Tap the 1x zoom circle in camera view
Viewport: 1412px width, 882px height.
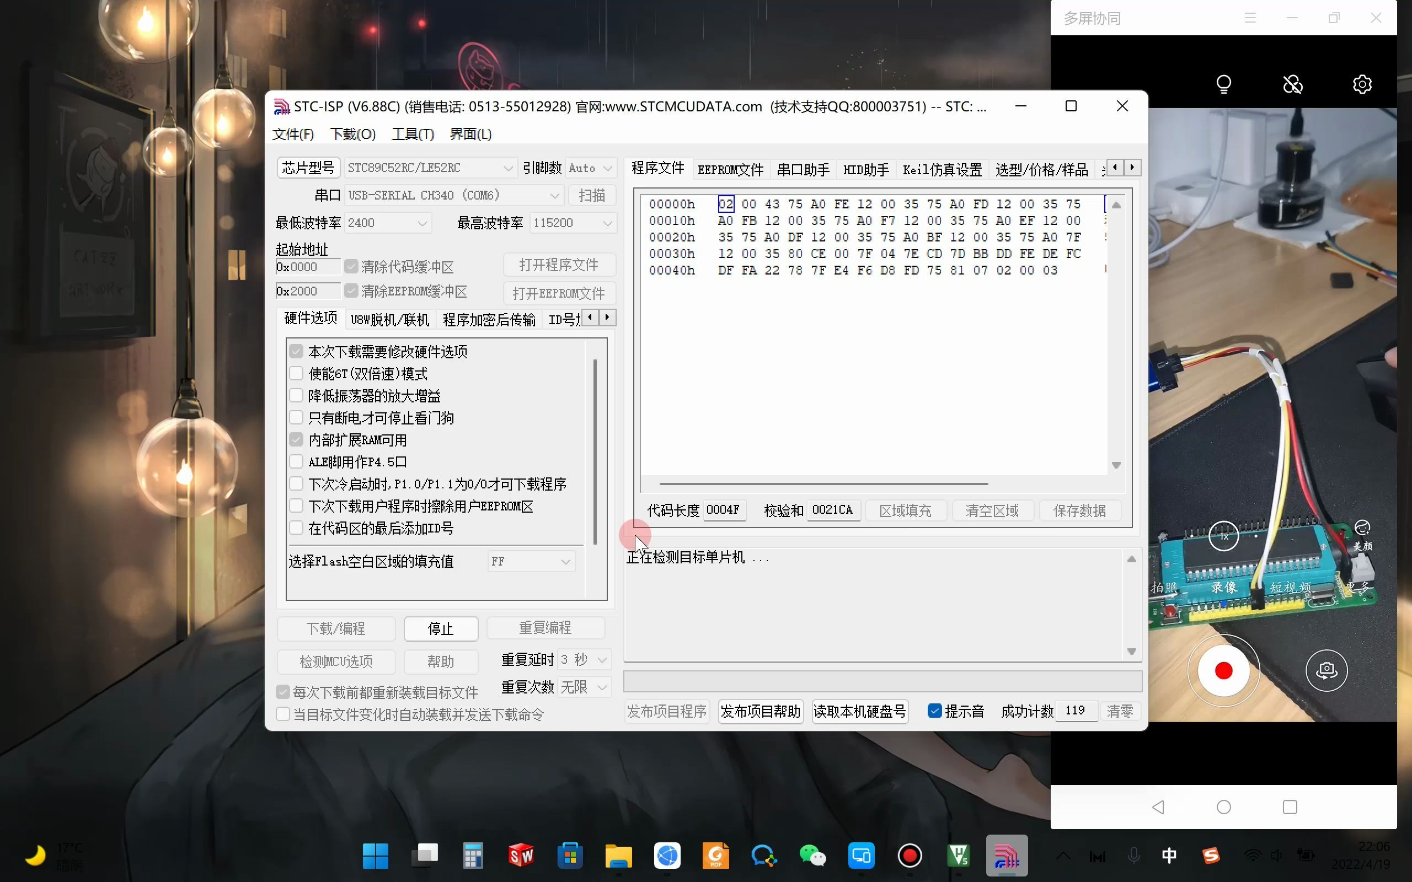pyautogui.click(x=1223, y=535)
